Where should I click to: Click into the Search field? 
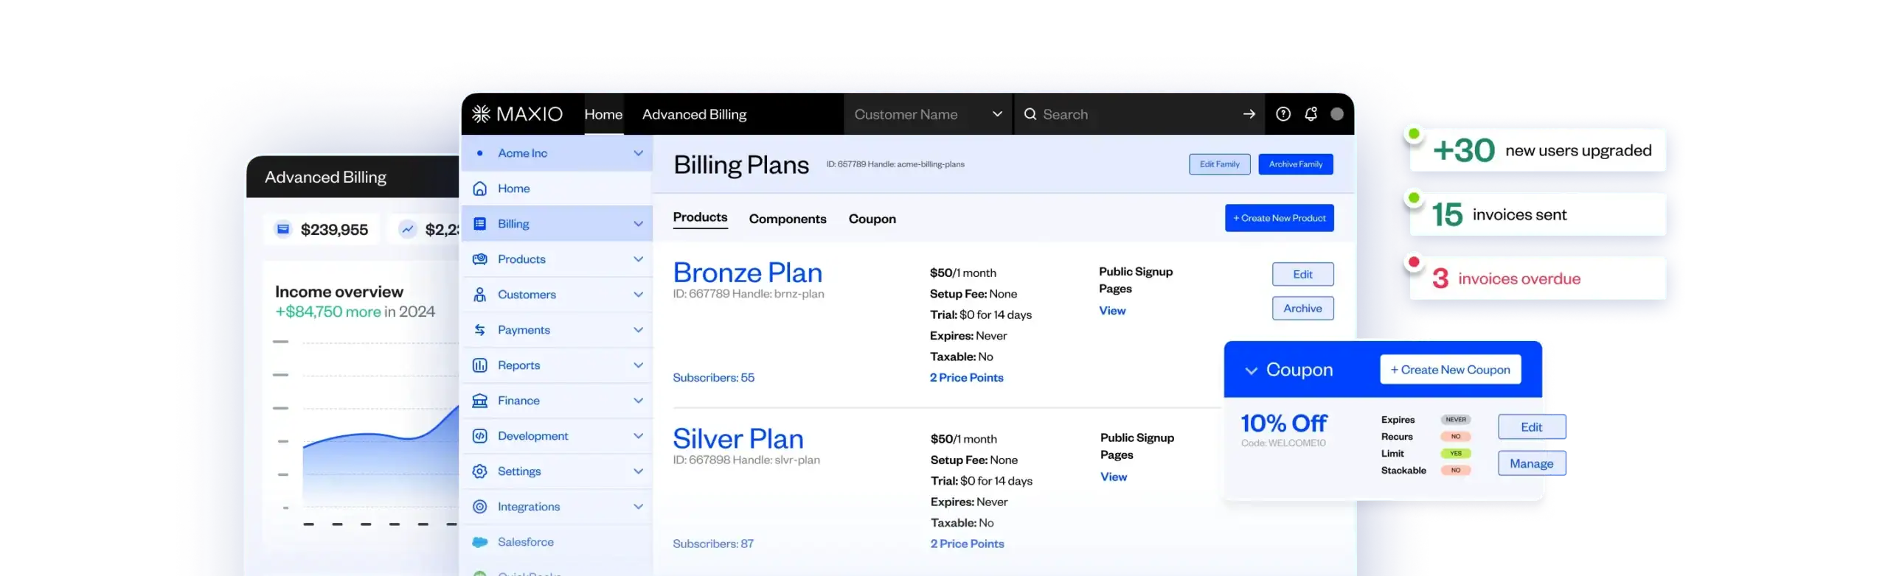coord(1136,114)
